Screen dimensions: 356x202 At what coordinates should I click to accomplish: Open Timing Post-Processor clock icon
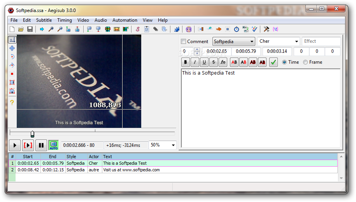pyautogui.click(x=237, y=29)
